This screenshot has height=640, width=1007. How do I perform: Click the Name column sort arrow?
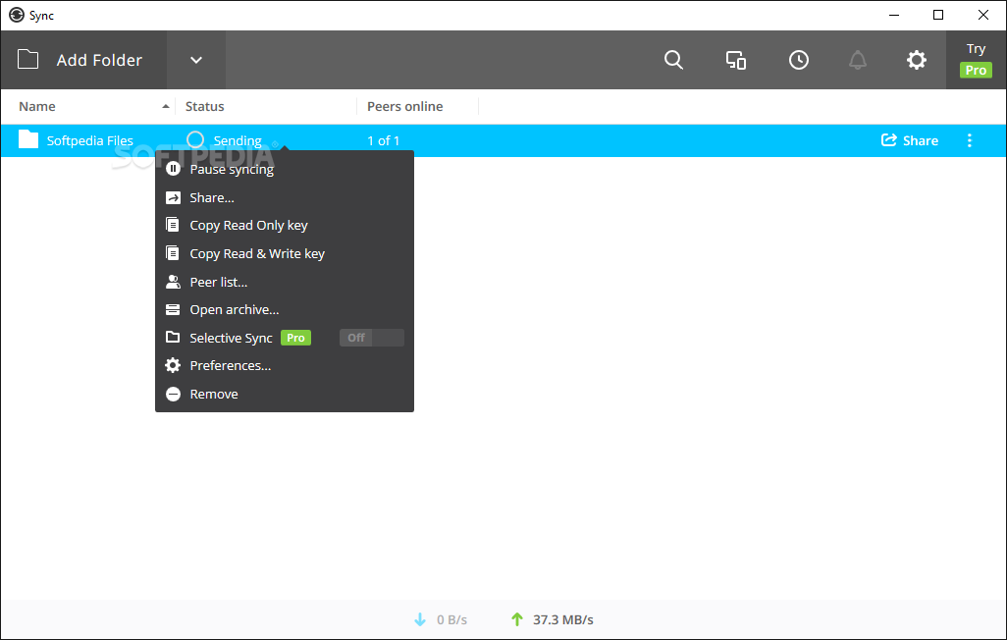click(166, 106)
